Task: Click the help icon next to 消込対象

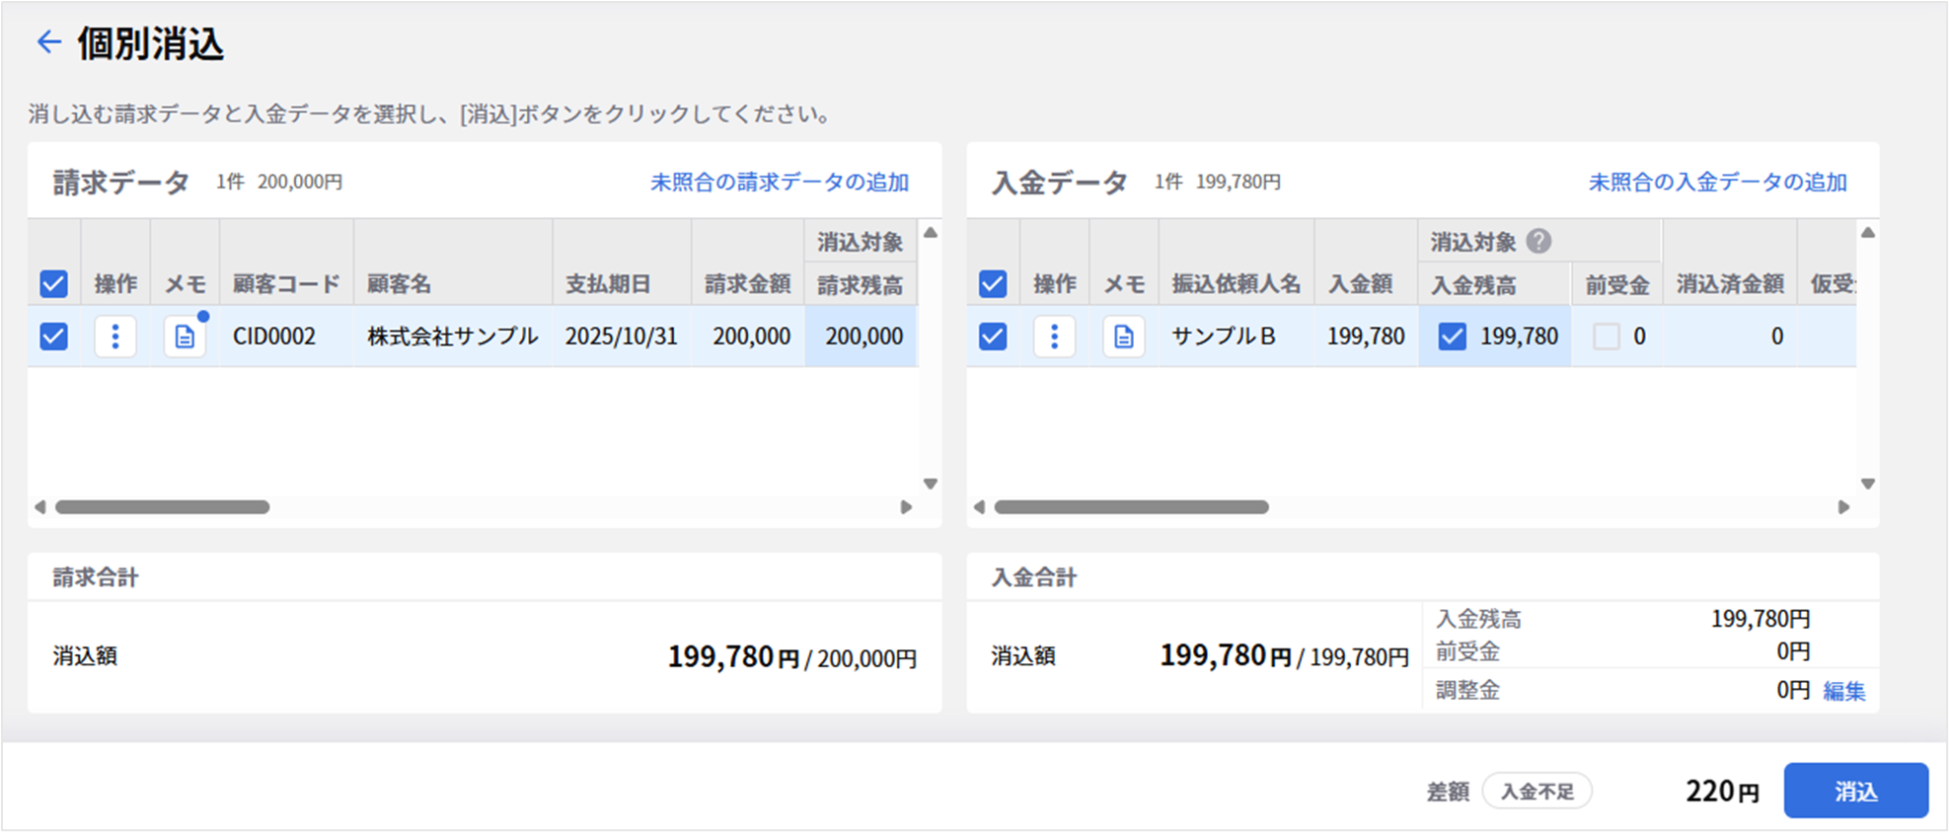Action: [1537, 241]
